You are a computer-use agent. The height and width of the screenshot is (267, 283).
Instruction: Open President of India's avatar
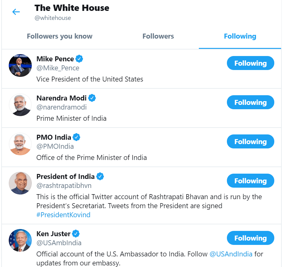[20, 183]
